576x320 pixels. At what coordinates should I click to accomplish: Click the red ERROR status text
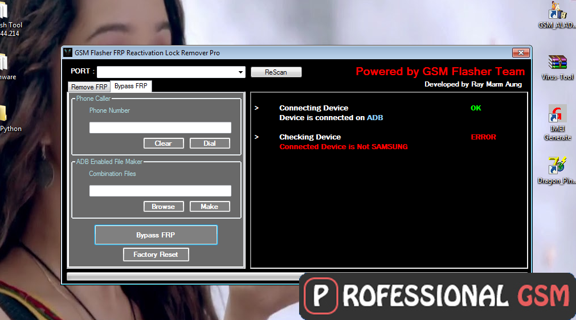[484, 137]
